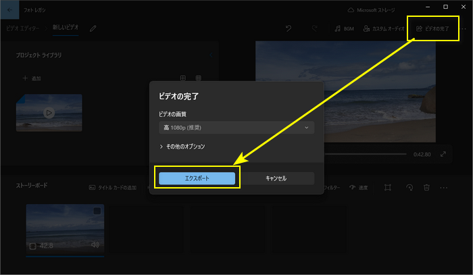The image size is (473, 275).
Task: Click ビデオの完了 in top toolbar
Action: 432,28
